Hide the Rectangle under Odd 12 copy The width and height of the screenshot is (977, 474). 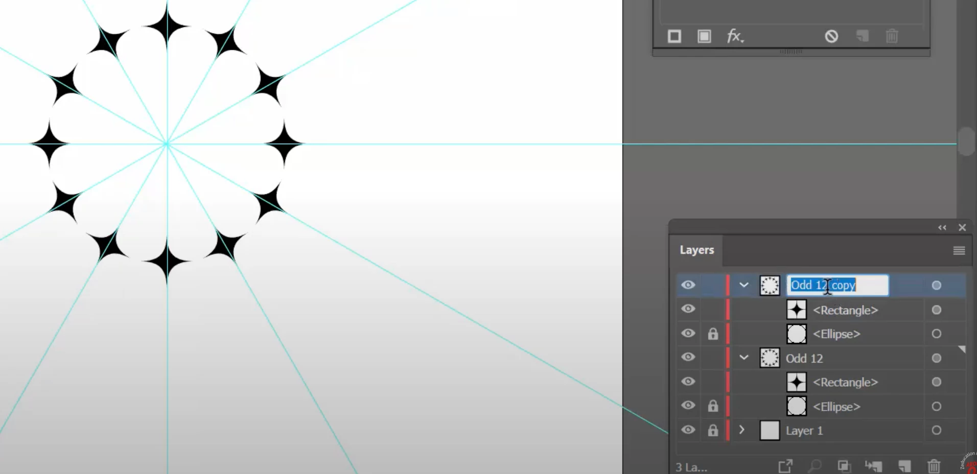pyautogui.click(x=688, y=309)
